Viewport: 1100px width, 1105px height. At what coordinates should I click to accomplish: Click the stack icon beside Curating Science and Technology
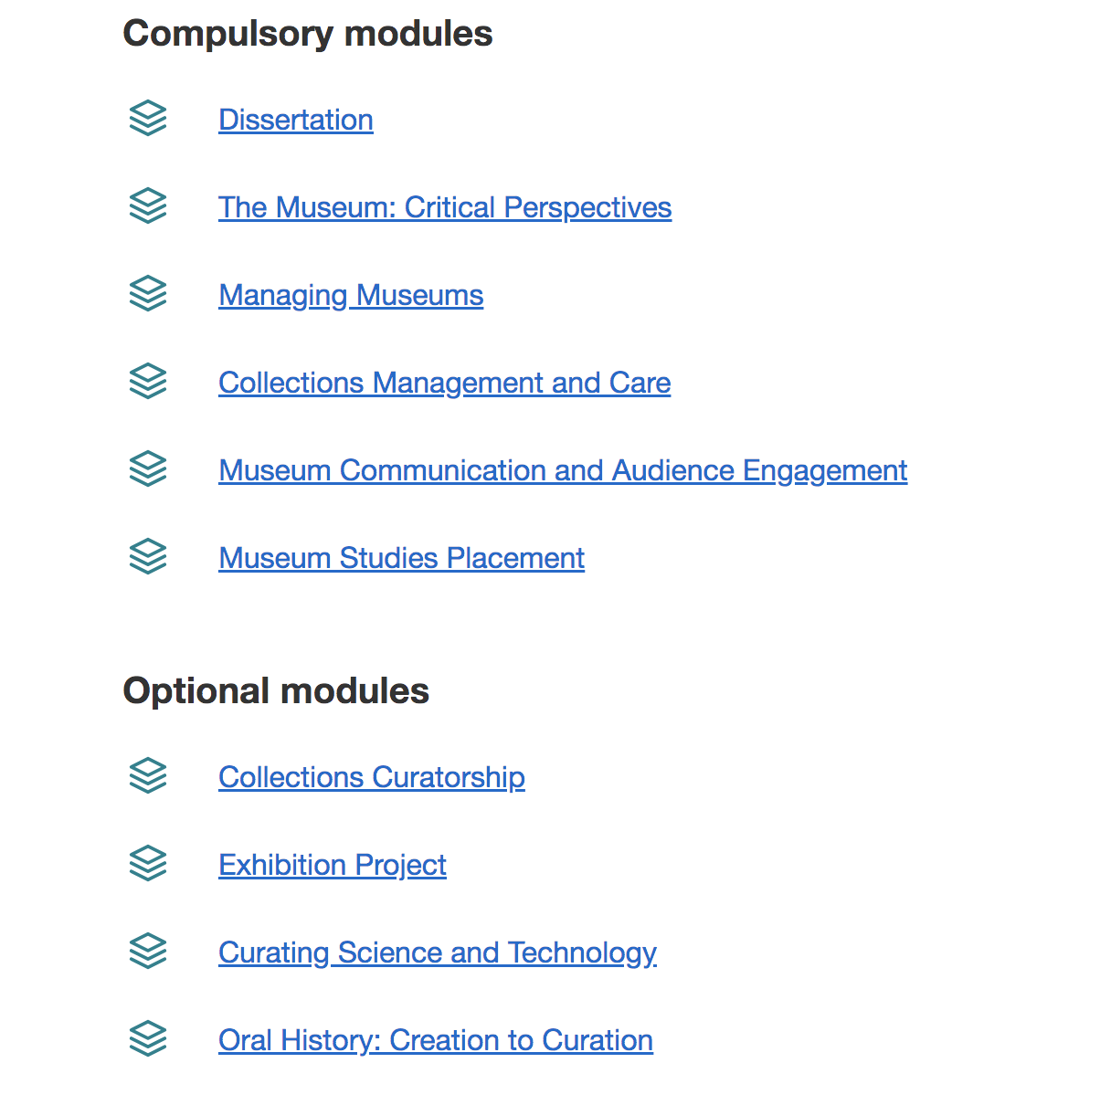coord(148,951)
